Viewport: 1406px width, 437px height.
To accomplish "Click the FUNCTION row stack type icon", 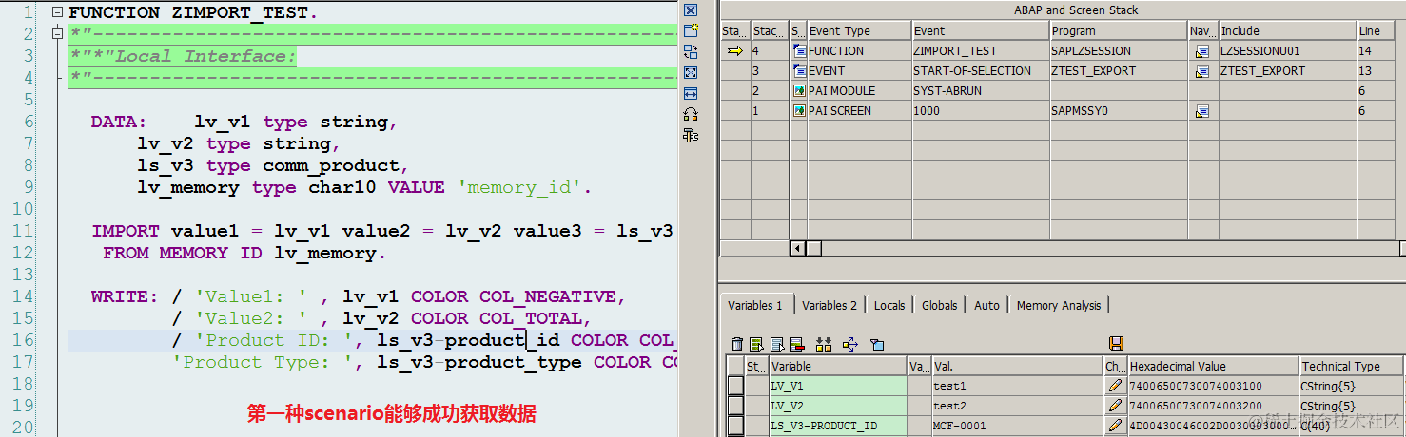I will (799, 51).
